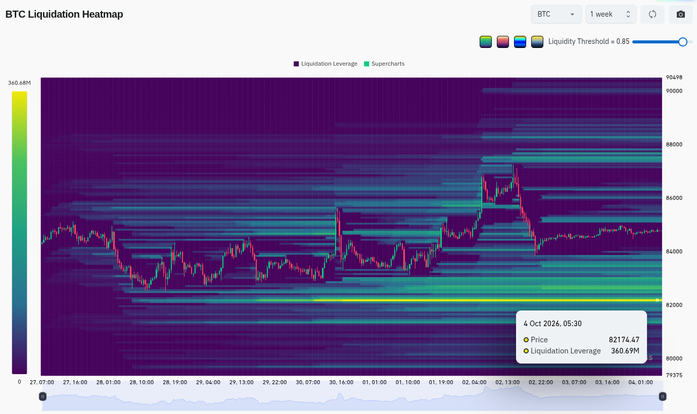Click the '02, 13:00' time axis label

507,382
